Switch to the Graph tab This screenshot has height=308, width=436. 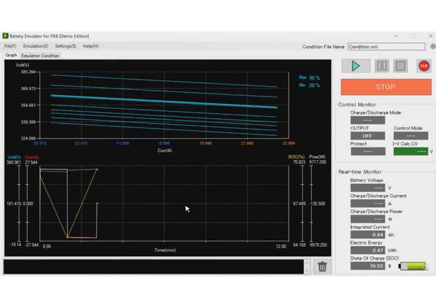click(x=11, y=55)
